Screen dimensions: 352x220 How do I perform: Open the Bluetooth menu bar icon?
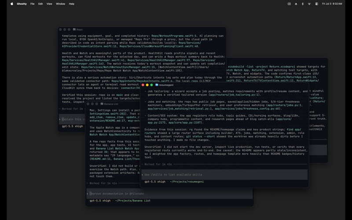click(303, 4)
